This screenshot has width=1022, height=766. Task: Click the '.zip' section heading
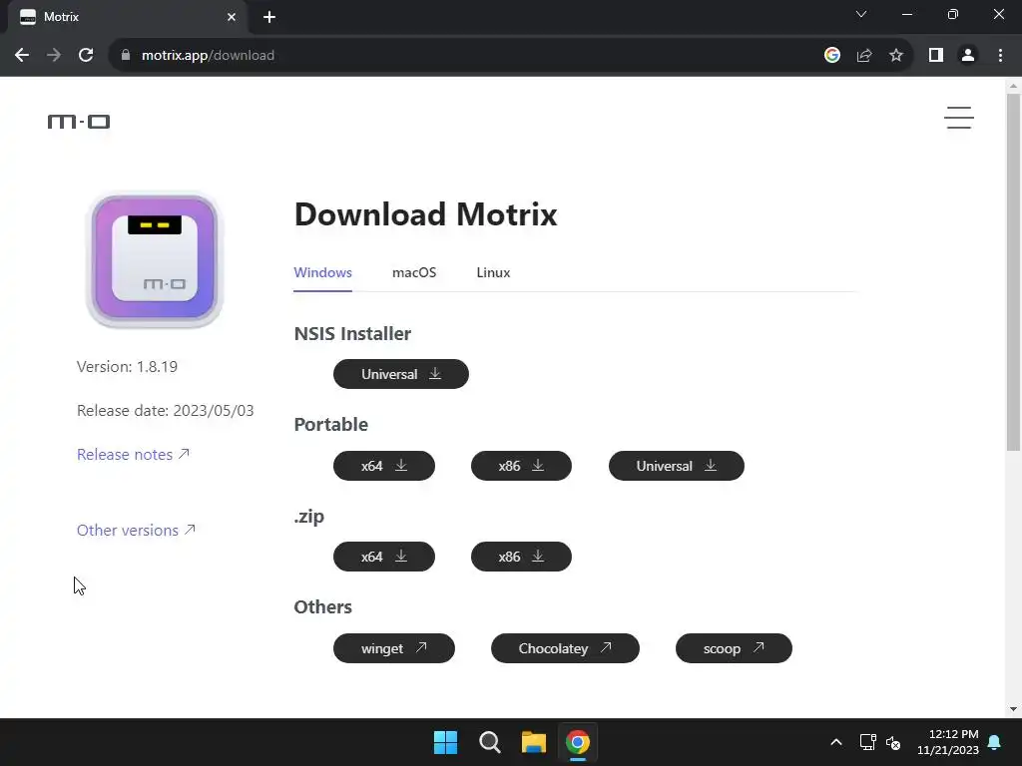(x=309, y=516)
